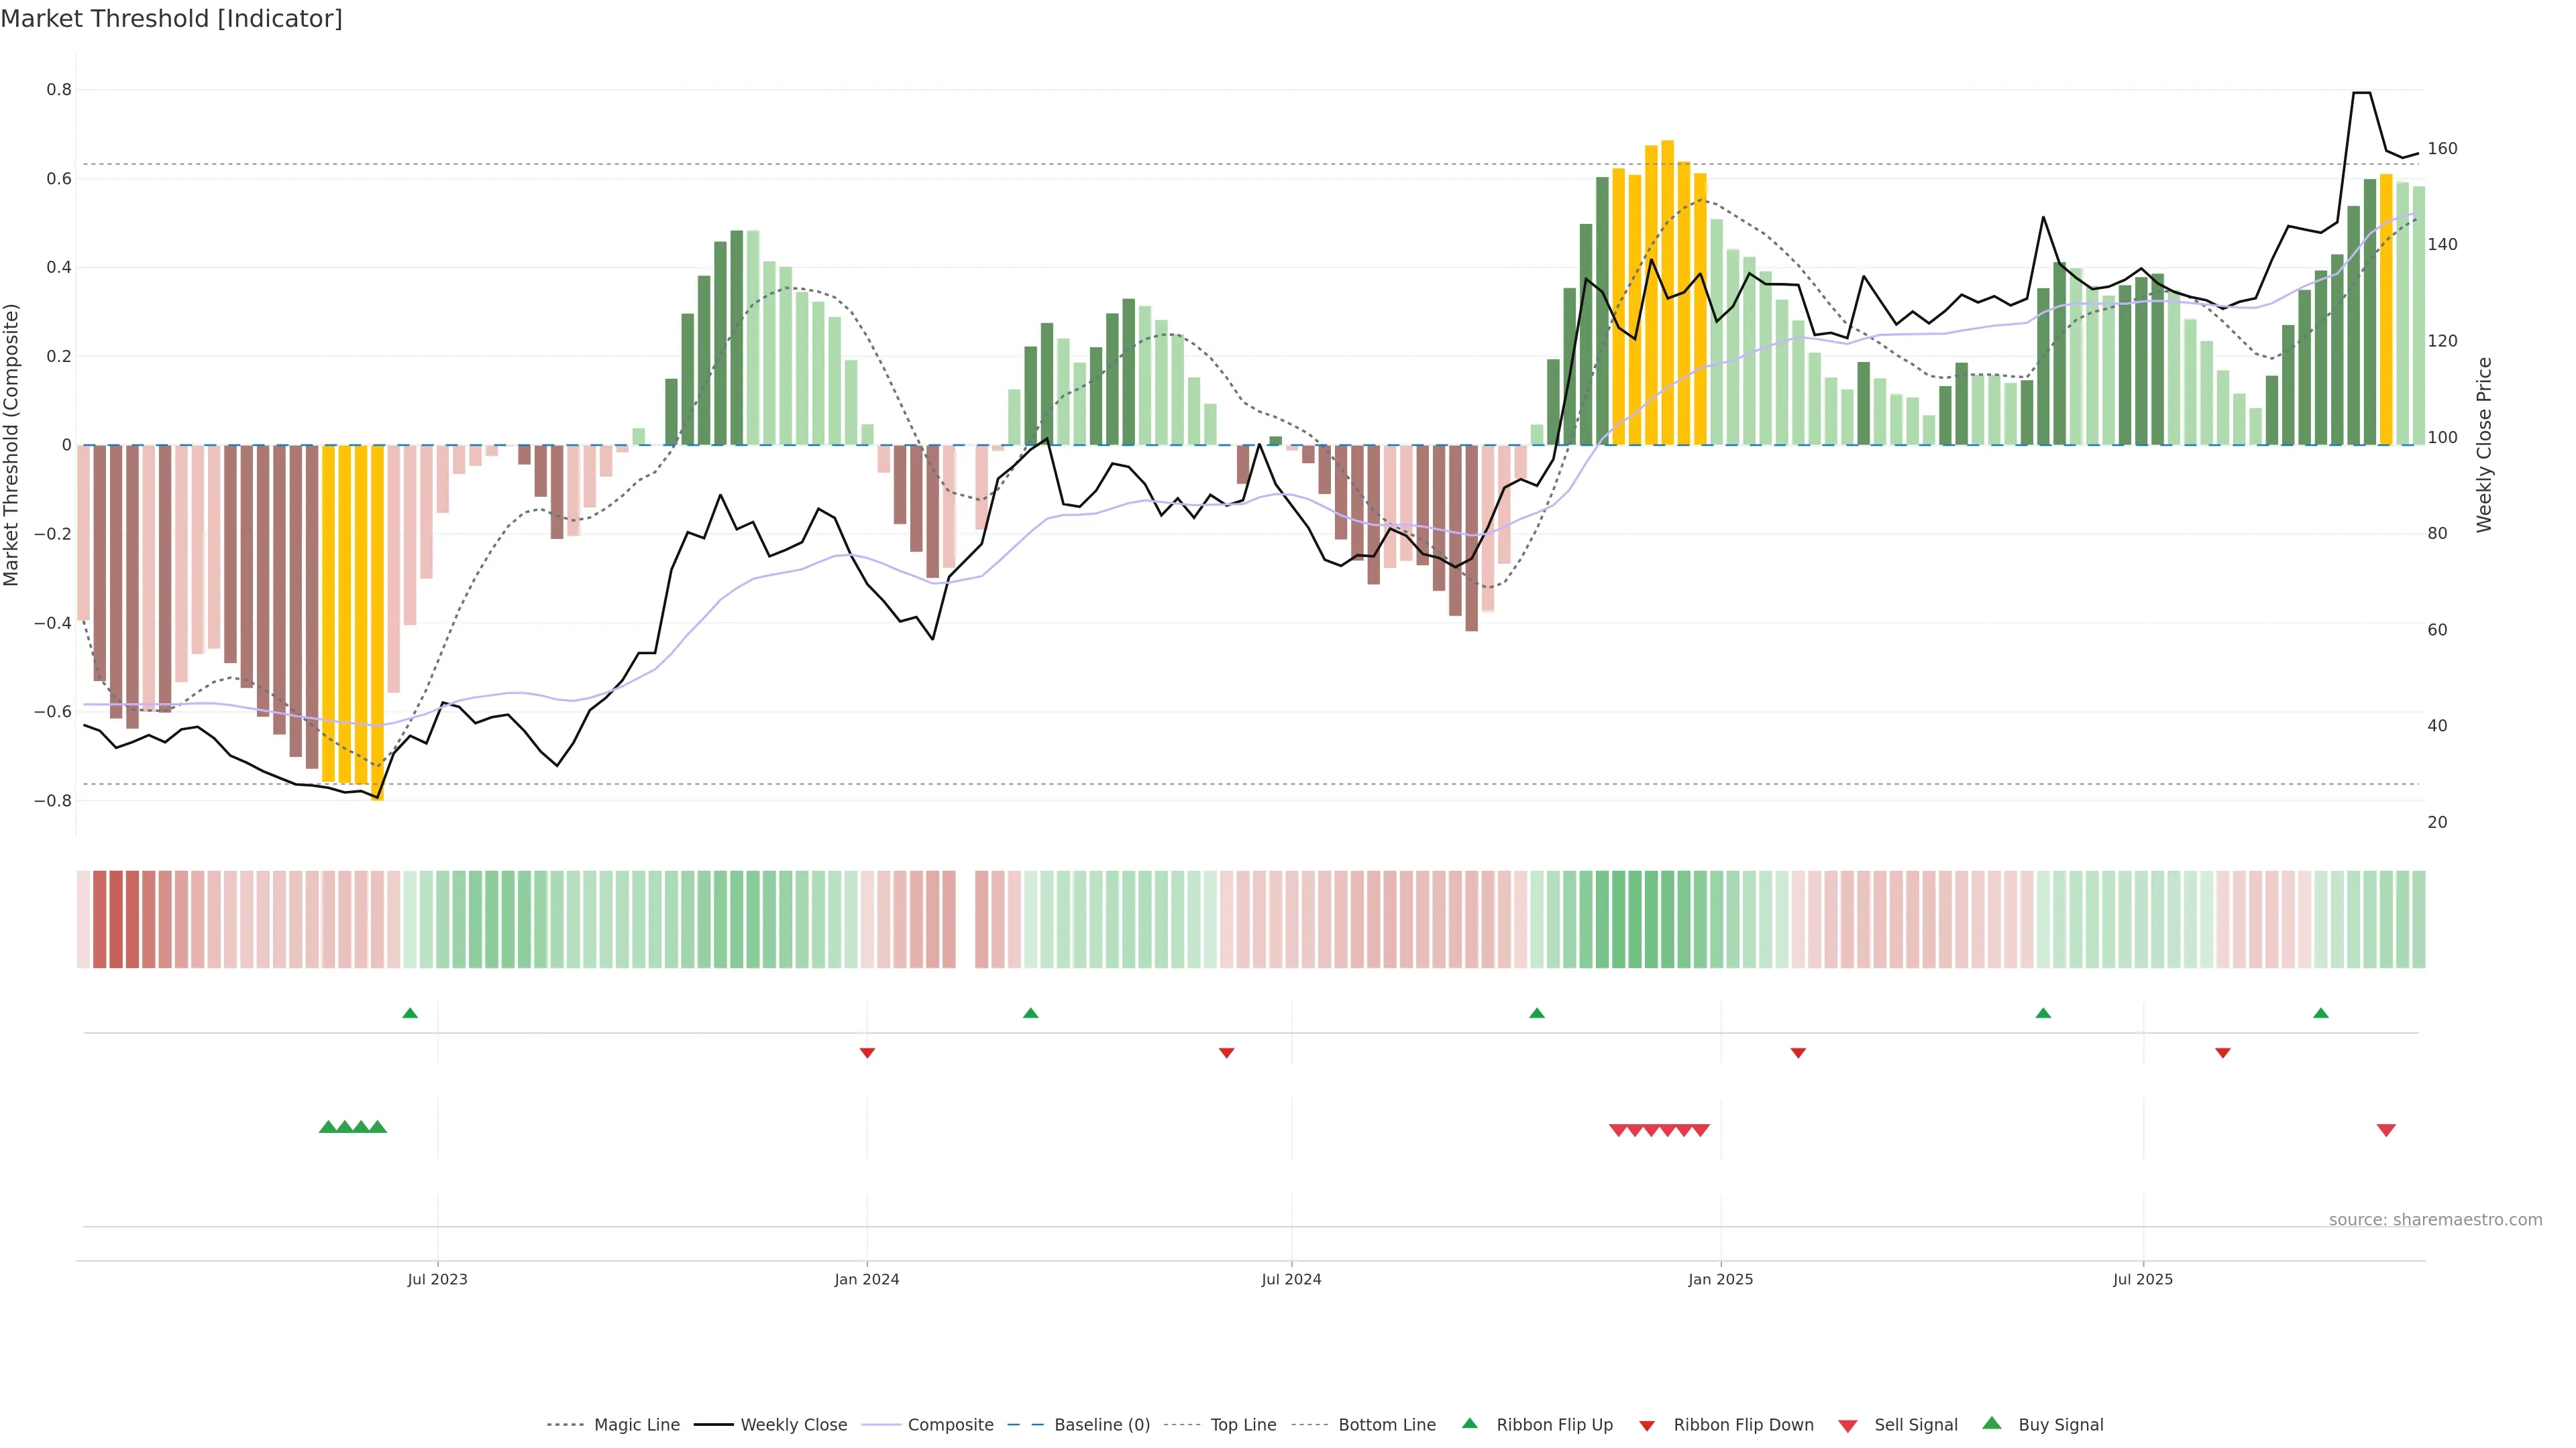Click the Baseline (0) legend item

1102,1425
